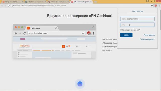Image resolution: width=161 pixels, height=91 pixels.
Task: Select the ePN CashBack Plugin tab
Action: click(x=81, y=2)
